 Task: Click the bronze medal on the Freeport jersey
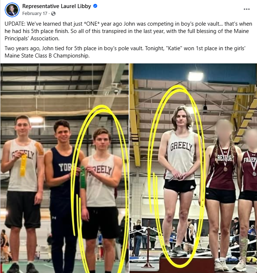(x=225, y=169)
